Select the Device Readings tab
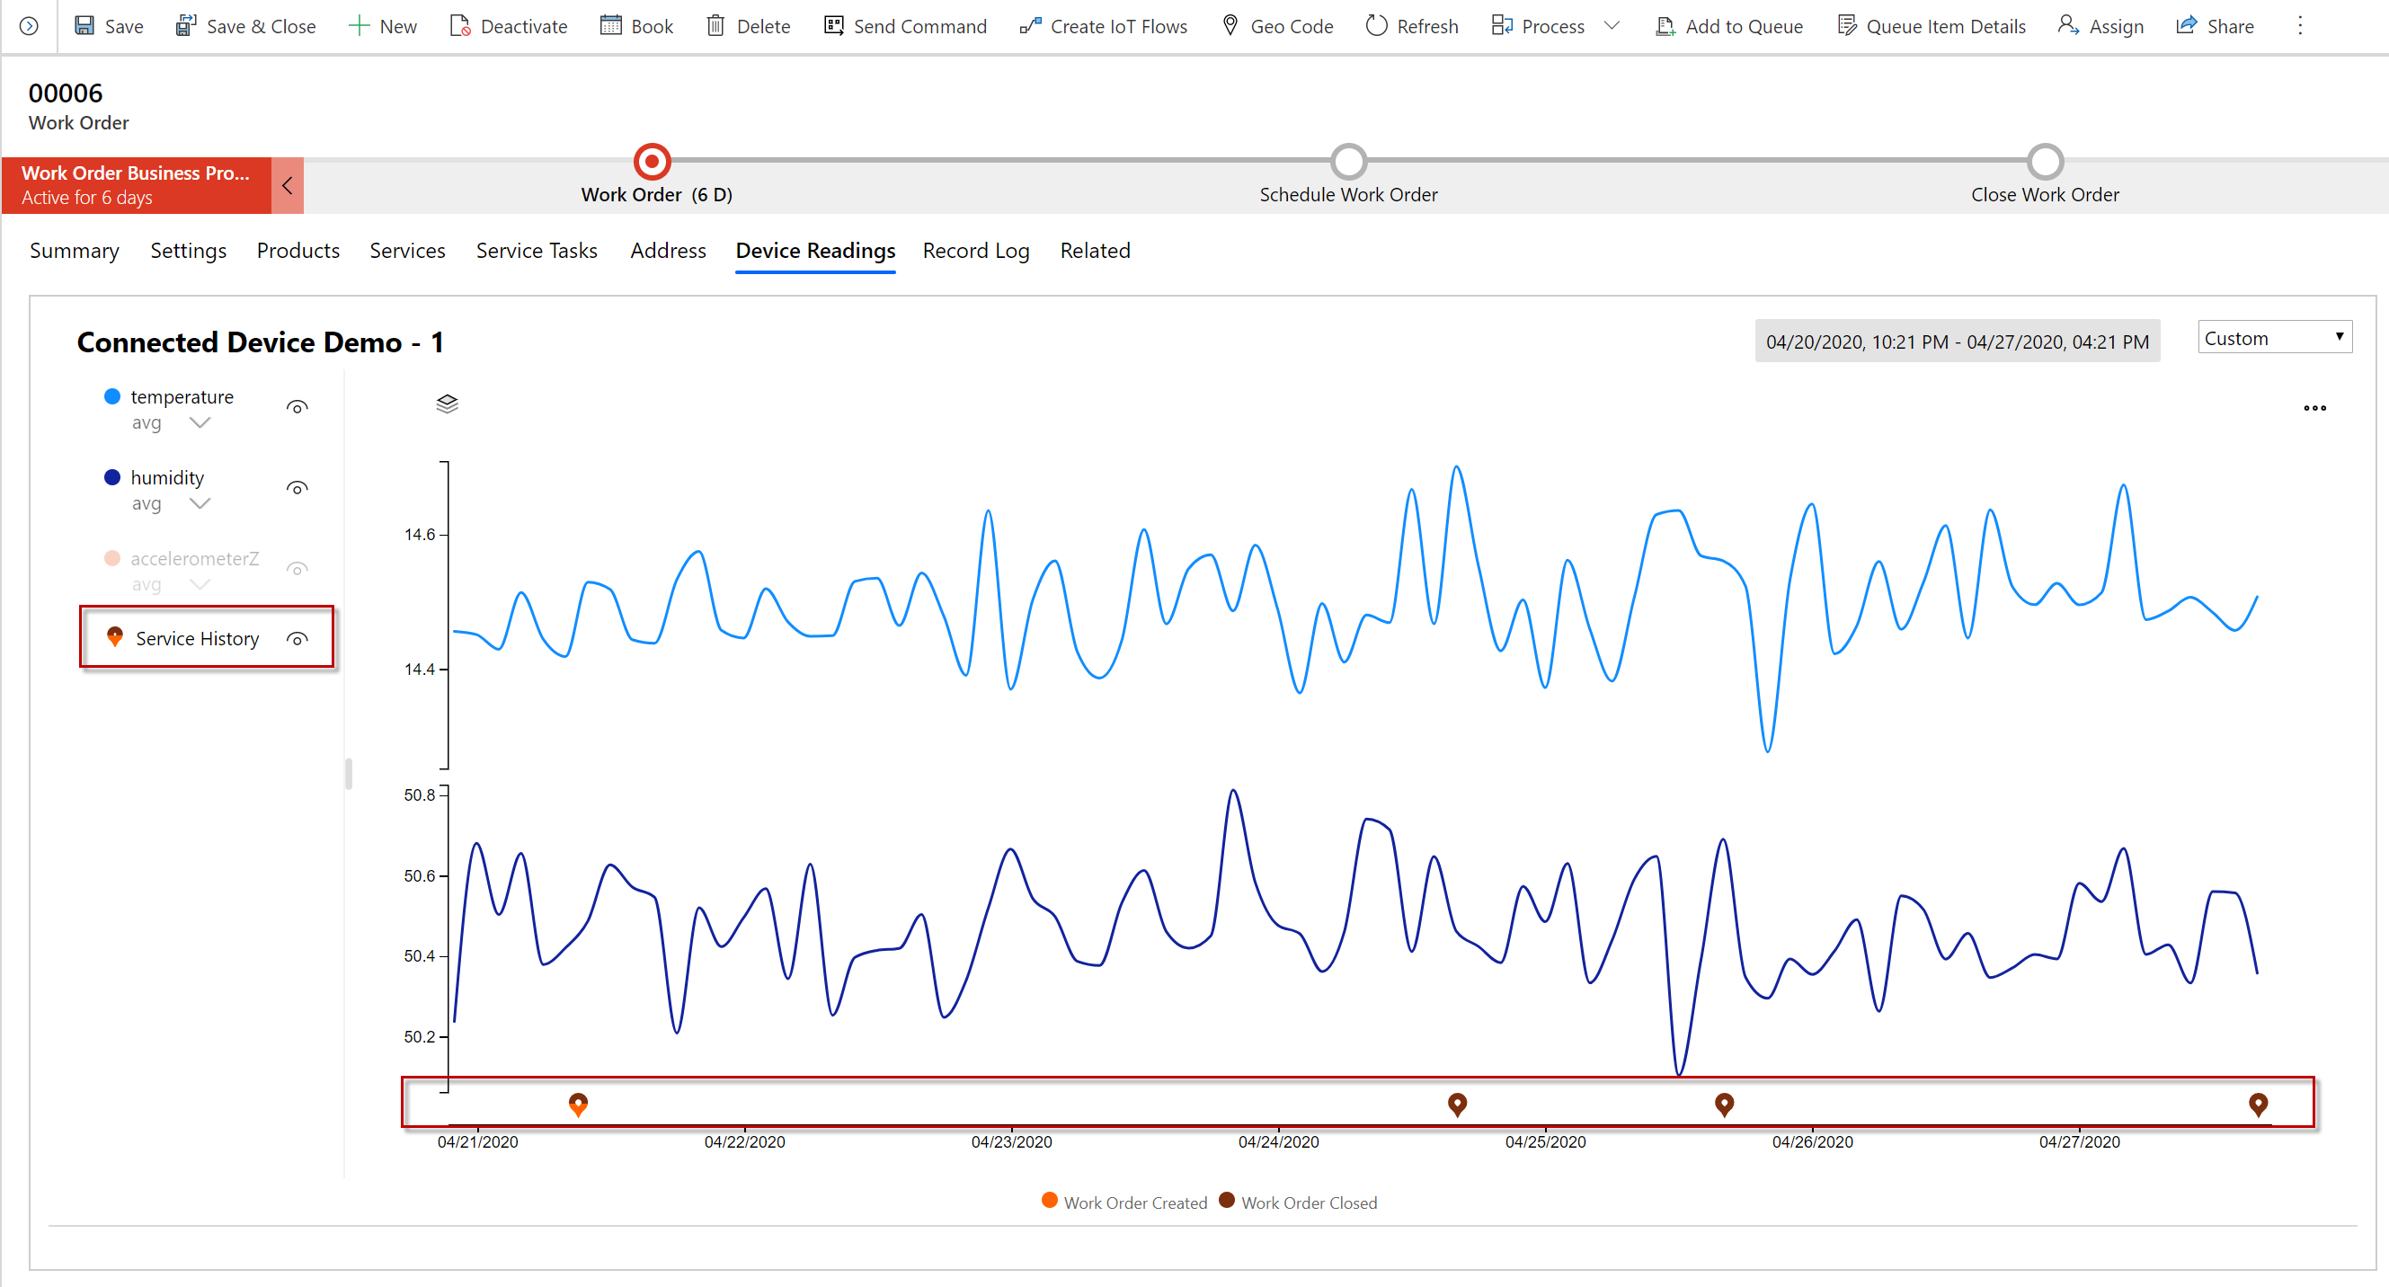This screenshot has width=2389, height=1287. tap(816, 251)
